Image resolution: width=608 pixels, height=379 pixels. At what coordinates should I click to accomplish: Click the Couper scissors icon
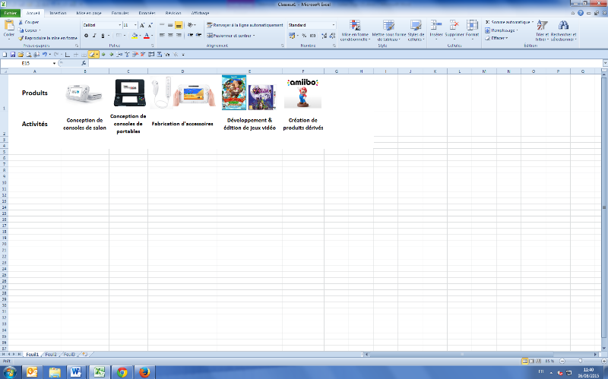point(21,23)
